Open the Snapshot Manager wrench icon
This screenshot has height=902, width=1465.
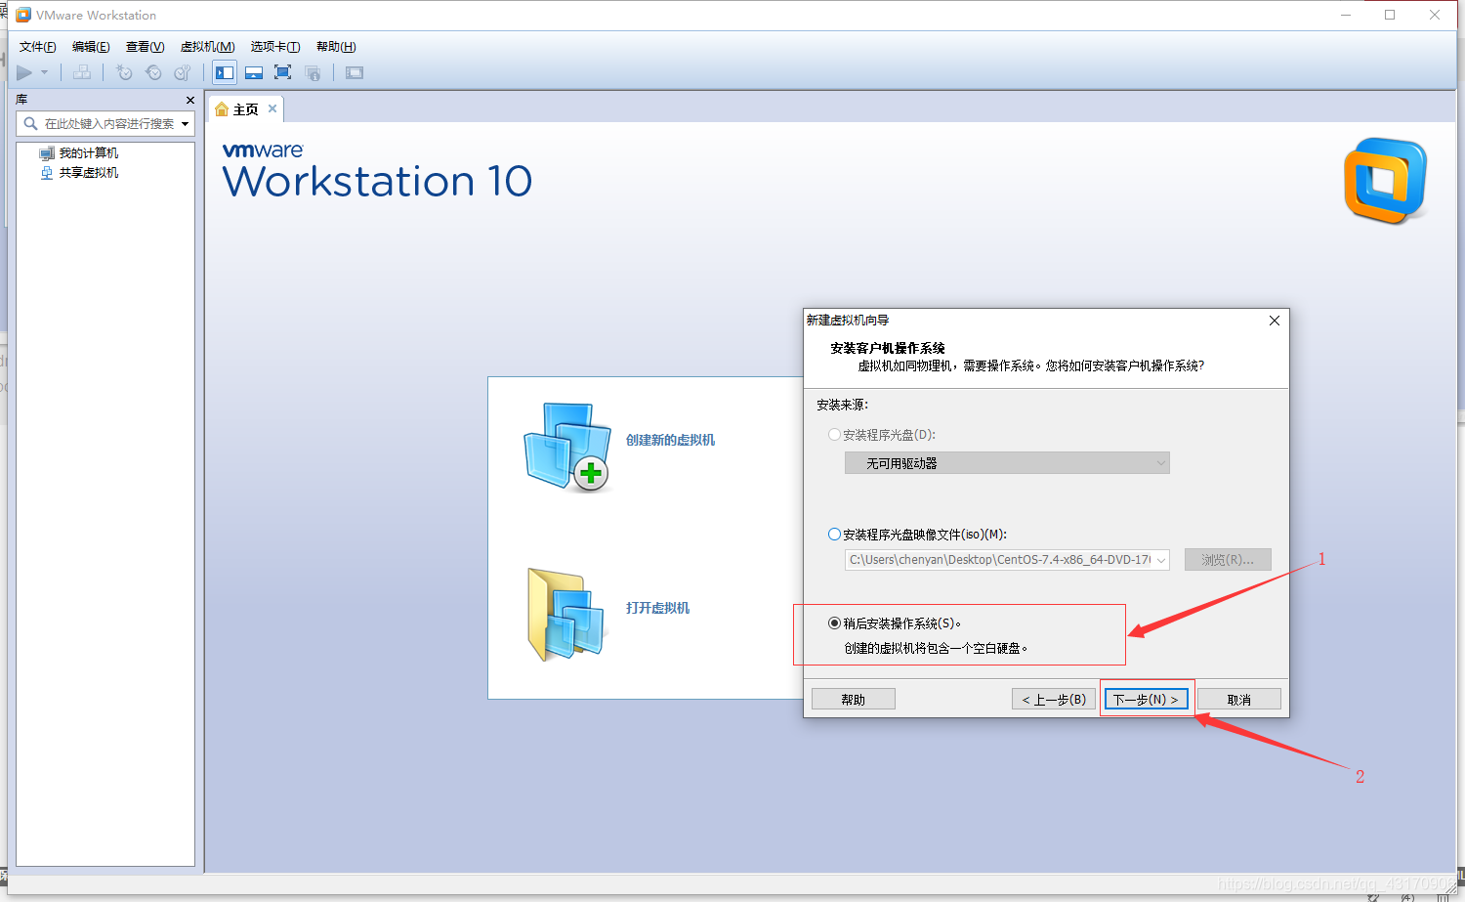(x=183, y=72)
